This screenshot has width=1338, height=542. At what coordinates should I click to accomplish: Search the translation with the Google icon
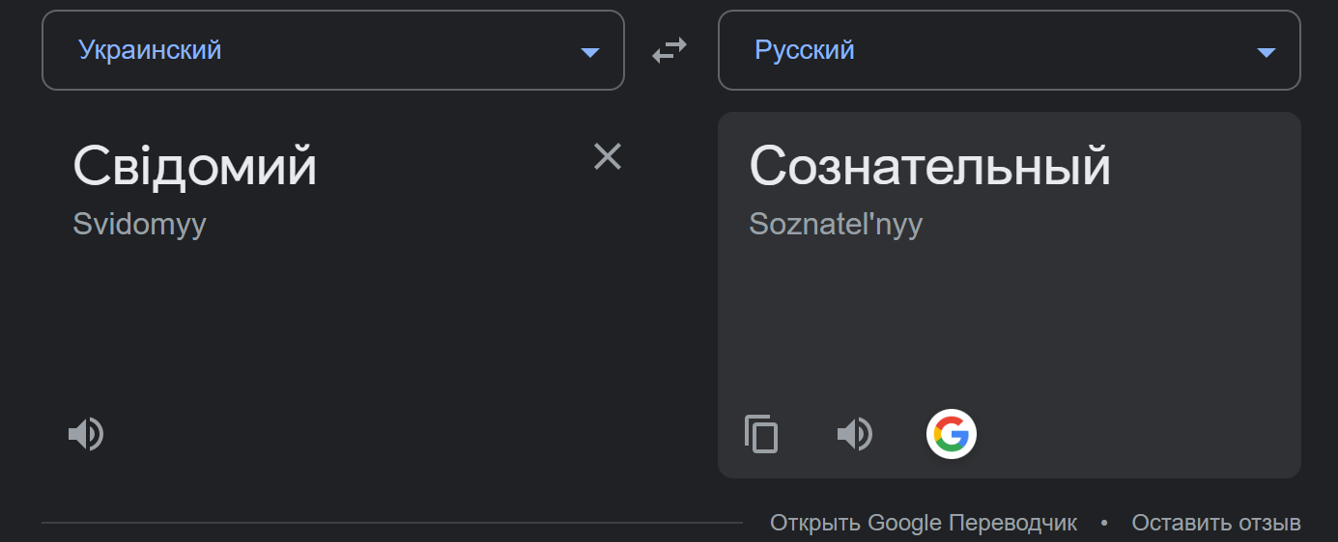952,434
